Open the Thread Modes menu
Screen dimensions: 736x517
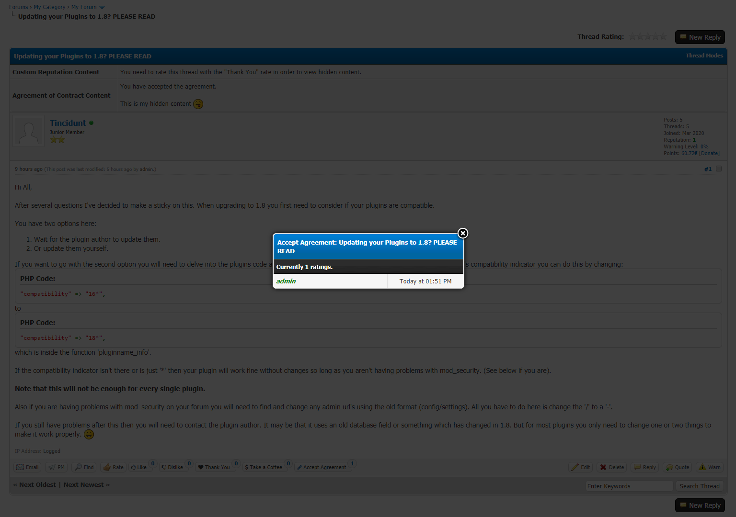pyautogui.click(x=704, y=56)
